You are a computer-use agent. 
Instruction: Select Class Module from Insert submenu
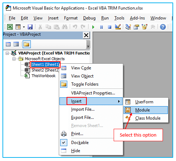(x=146, y=118)
